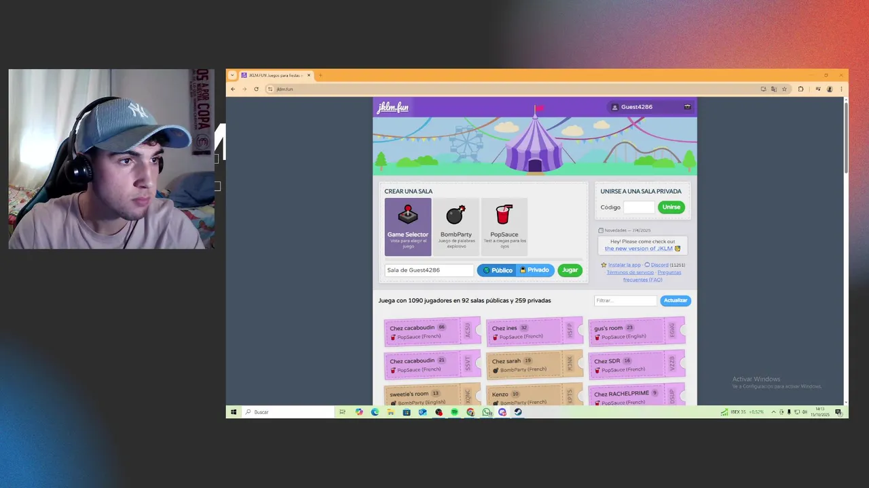Screen dimensions: 869x488
Task: Open the Discord link
Action: click(x=659, y=265)
